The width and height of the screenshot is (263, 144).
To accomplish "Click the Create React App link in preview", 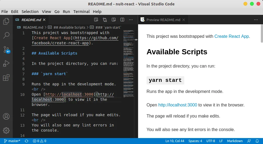I will (x=231, y=36).
